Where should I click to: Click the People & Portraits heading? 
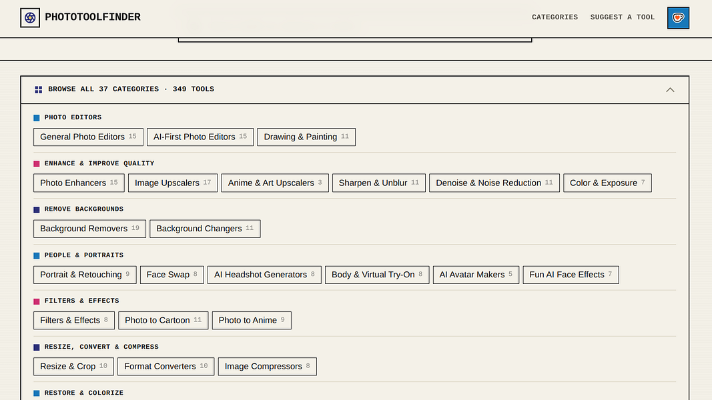pyautogui.click(x=84, y=255)
